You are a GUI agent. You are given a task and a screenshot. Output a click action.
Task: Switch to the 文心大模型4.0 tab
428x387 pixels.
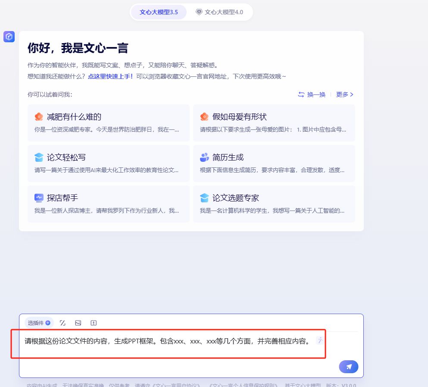[x=219, y=13]
